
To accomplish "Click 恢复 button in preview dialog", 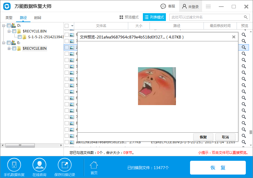I will tap(203, 137).
